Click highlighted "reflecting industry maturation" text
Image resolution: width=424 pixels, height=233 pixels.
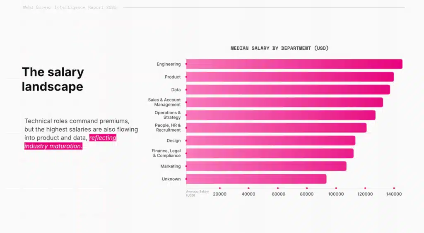tap(70, 142)
